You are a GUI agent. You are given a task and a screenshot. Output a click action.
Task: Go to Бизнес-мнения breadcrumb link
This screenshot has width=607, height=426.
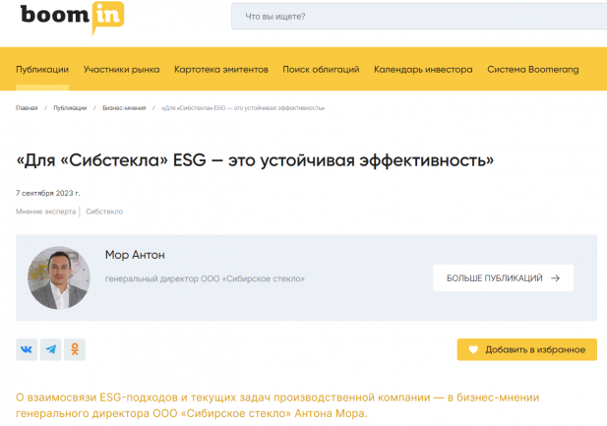point(124,108)
